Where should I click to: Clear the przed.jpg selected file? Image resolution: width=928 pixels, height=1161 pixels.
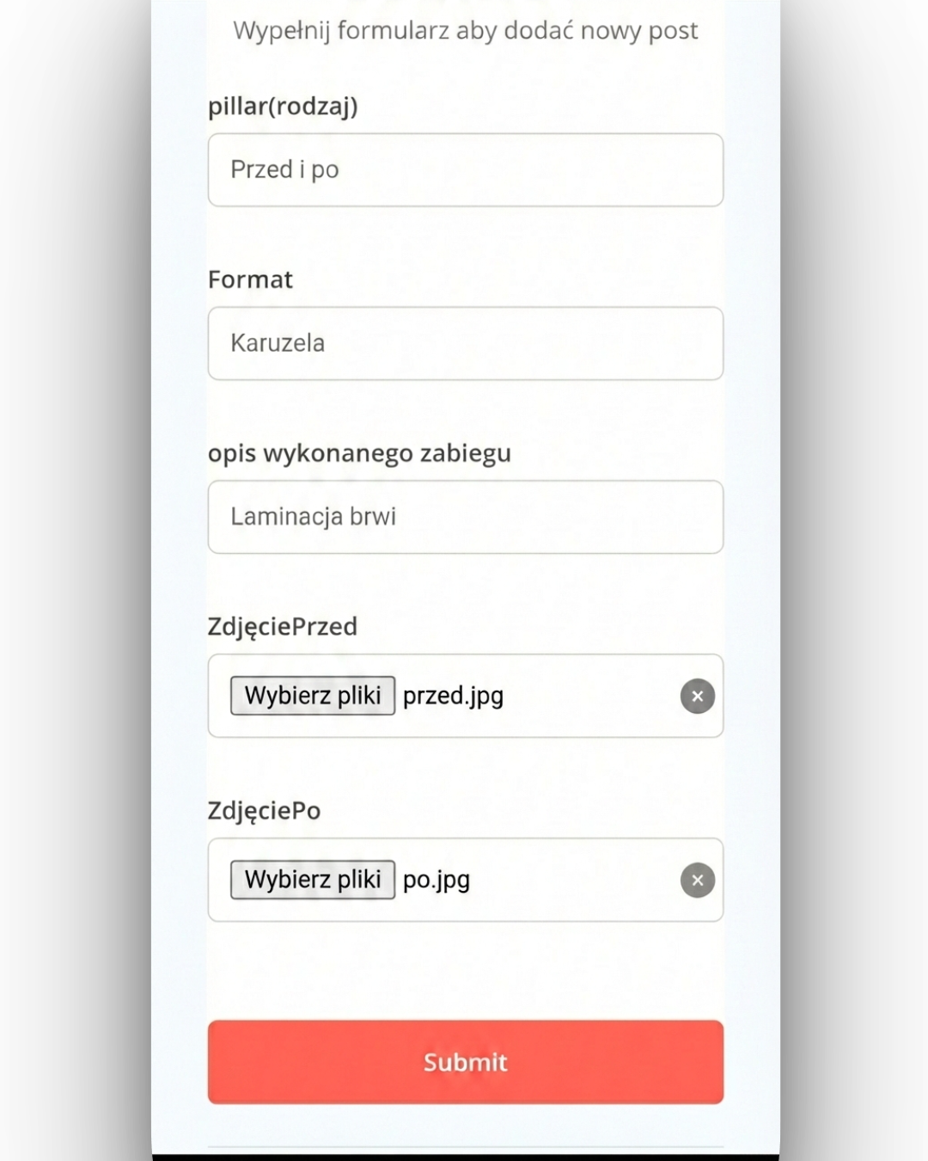pos(697,696)
